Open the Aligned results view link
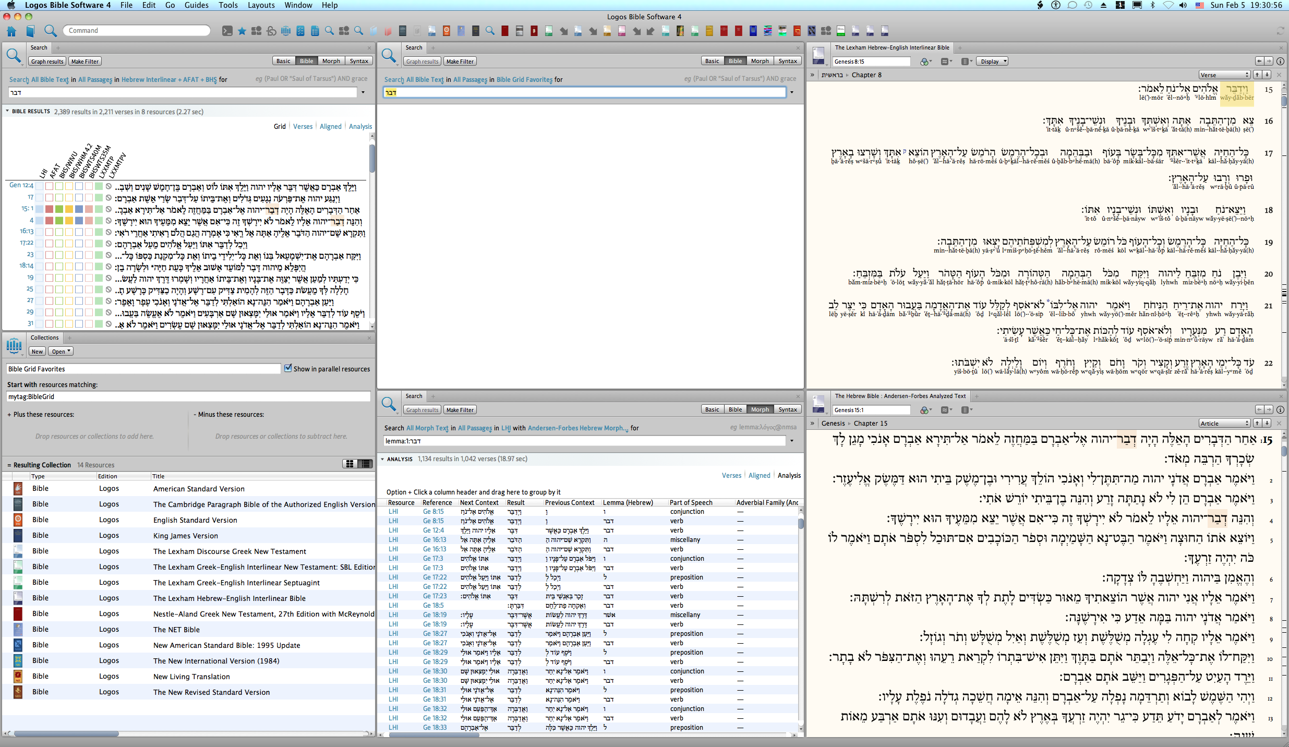This screenshot has height=747, width=1289. (330, 126)
